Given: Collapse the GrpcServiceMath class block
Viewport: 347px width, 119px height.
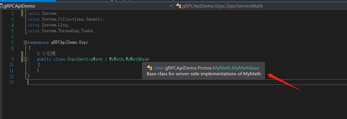Looking at the screenshot, I should 25,59.
